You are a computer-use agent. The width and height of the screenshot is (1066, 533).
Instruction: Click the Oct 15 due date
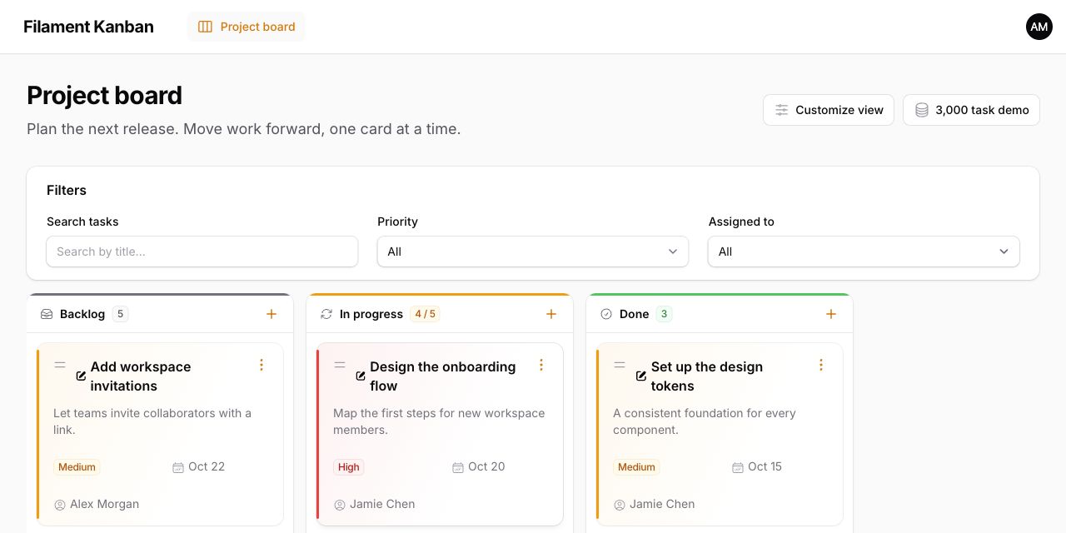765,466
